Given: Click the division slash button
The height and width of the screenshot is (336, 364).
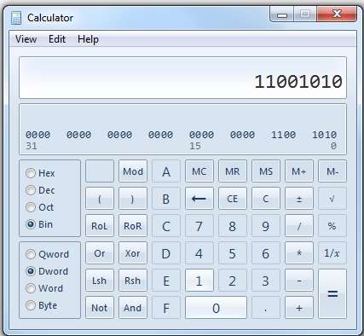Looking at the screenshot, I should 299,226.
